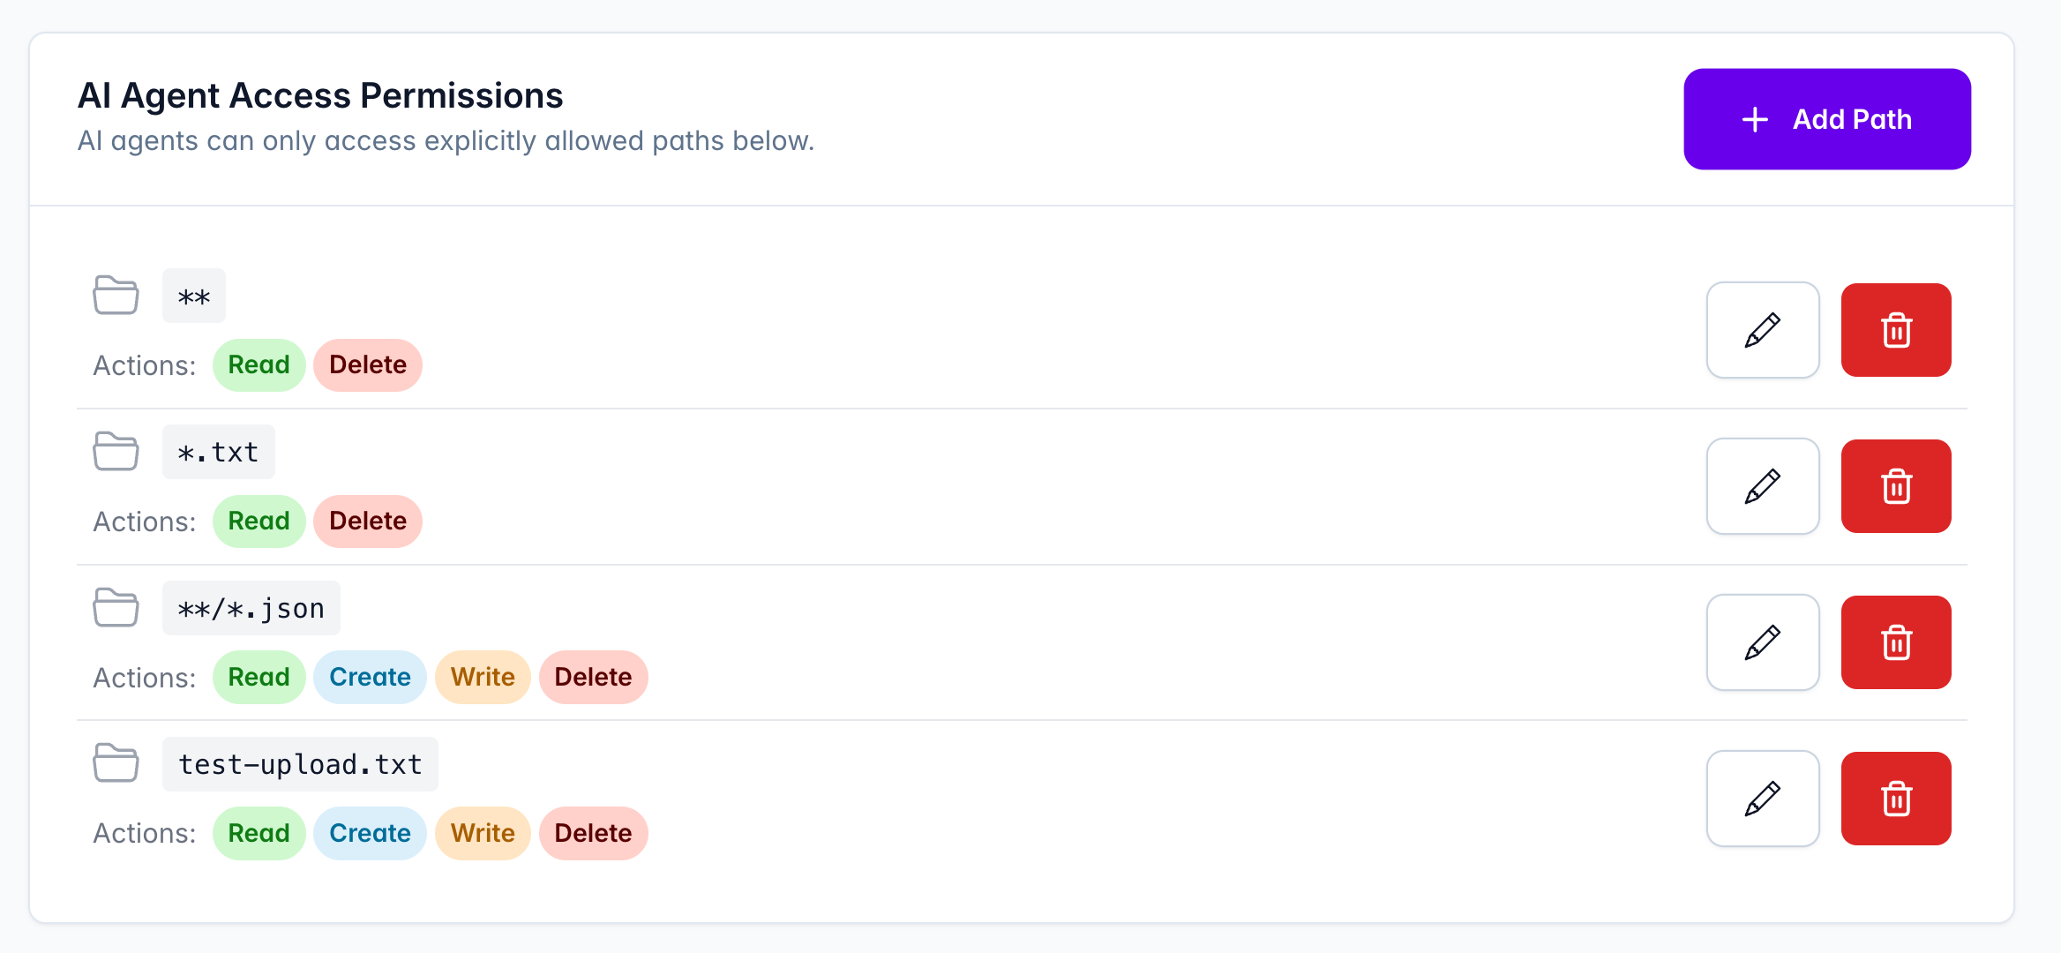
Task: Click the folder icon beside ** path
Action: [116, 295]
